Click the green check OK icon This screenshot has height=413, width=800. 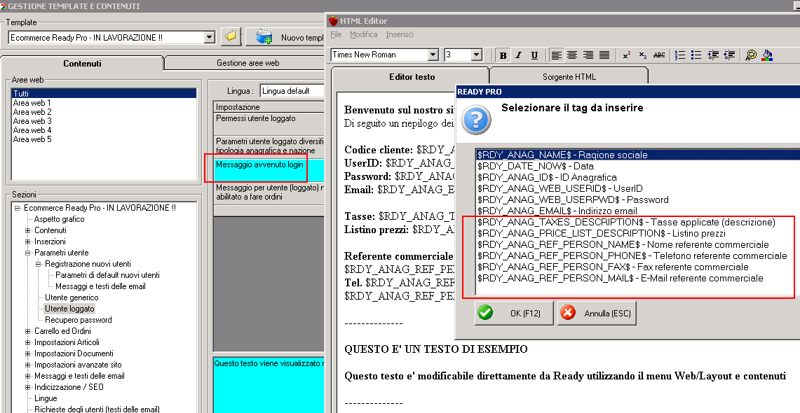coord(485,313)
